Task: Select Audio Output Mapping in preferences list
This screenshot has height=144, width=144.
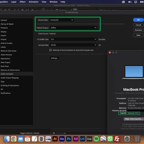Action: [10, 78]
